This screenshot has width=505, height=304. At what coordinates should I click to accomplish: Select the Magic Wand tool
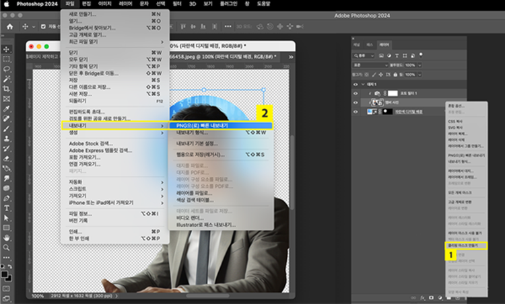(7, 79)
